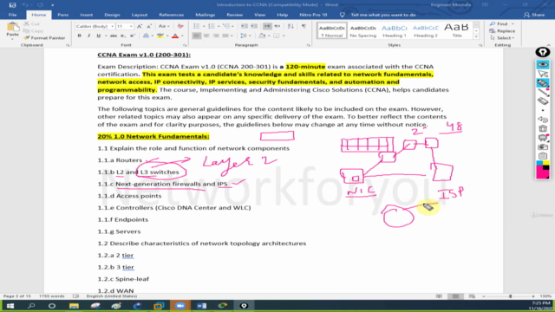The image size is (555, 312).
Task: Apply the No Spacing style
Action: 362,31
